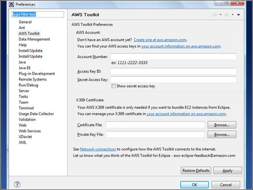The width and height of the screenshot is (253, 190).
Task: Select Remote Systems category
Action: [x=32, y=79]
